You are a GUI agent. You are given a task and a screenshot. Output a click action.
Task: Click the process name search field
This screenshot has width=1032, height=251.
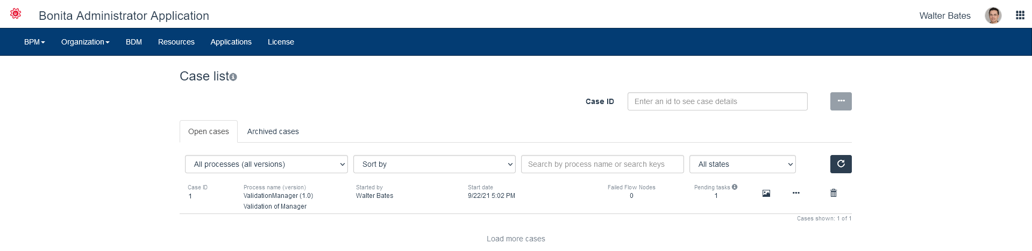pyautogui.click(x=602, y=164)
